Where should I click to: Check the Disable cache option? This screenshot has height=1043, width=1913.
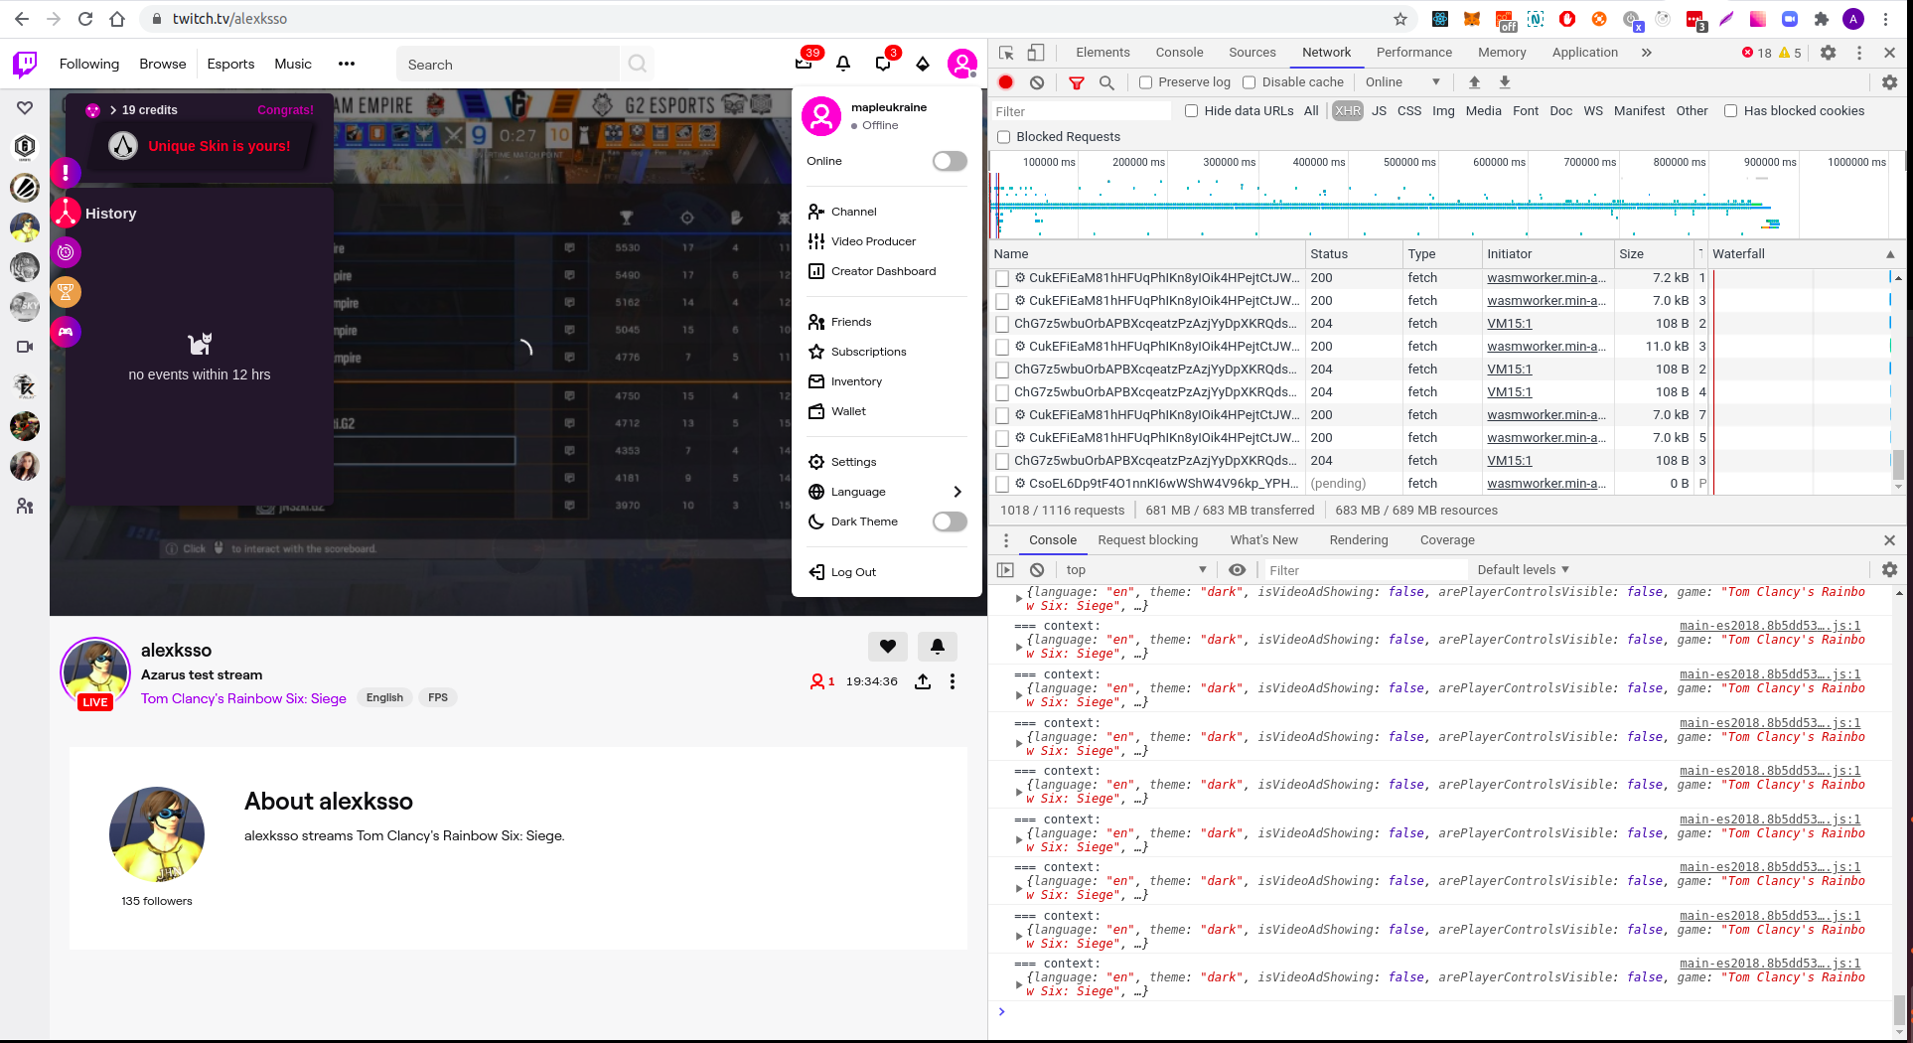coord(1249,82)
